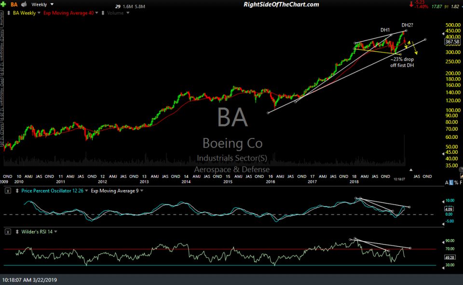Toggle the A auto-scale control on the price axis
This screenshot has height=285, width=463.
click(x=447, y=182)
